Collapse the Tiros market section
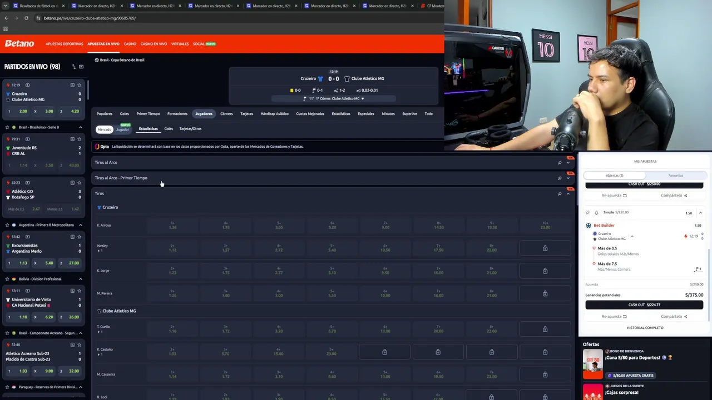This screenshot has width=712, height=400. tap(568, 193)
